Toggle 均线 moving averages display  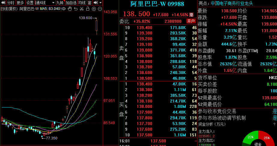pyautogui.click(x=82, y=3)
